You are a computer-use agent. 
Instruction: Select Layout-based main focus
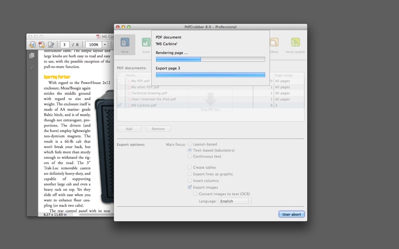[190, 144]
